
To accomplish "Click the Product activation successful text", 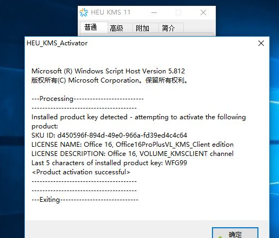I will (x=81, y=172).
